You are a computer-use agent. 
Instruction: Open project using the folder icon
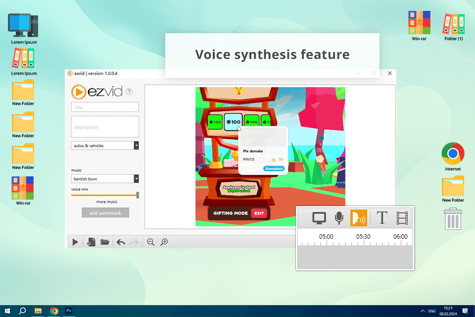point(105,242)
